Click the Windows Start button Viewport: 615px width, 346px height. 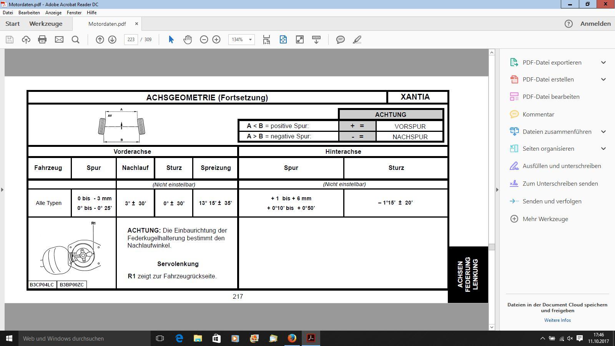pyautogui.click(x=9, y=338)
